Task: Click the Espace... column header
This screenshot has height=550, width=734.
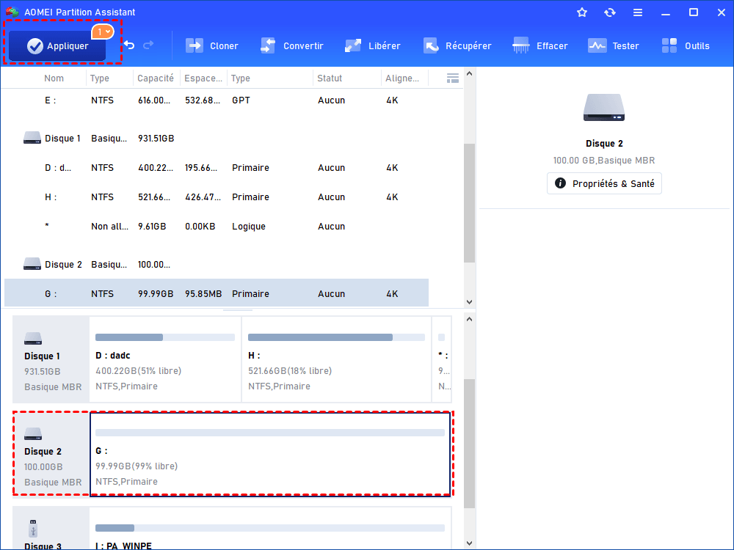Action: pos(203,78)
